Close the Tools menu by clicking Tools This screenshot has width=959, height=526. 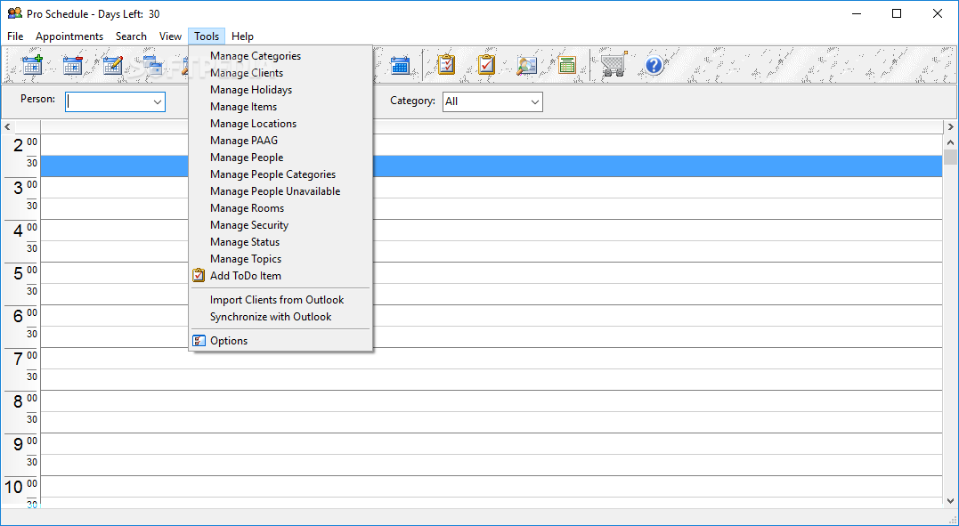207,36
